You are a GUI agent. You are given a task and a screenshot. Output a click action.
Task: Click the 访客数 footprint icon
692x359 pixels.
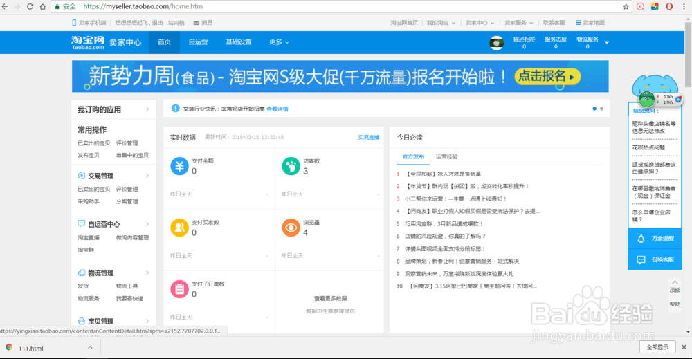tap(291, 166)
